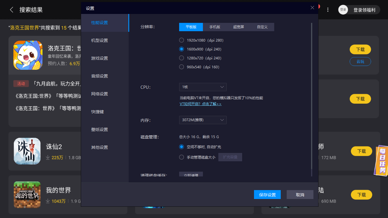Click the red 活动 tag
The width and height of the screenshot is (388, 218).
point(21,83)
